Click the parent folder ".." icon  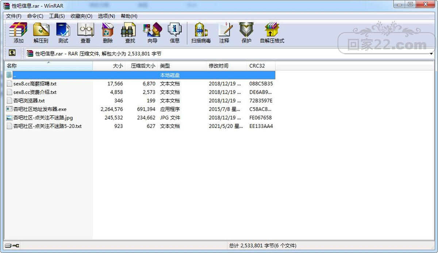pyautogui.click(x=9, y=75)
